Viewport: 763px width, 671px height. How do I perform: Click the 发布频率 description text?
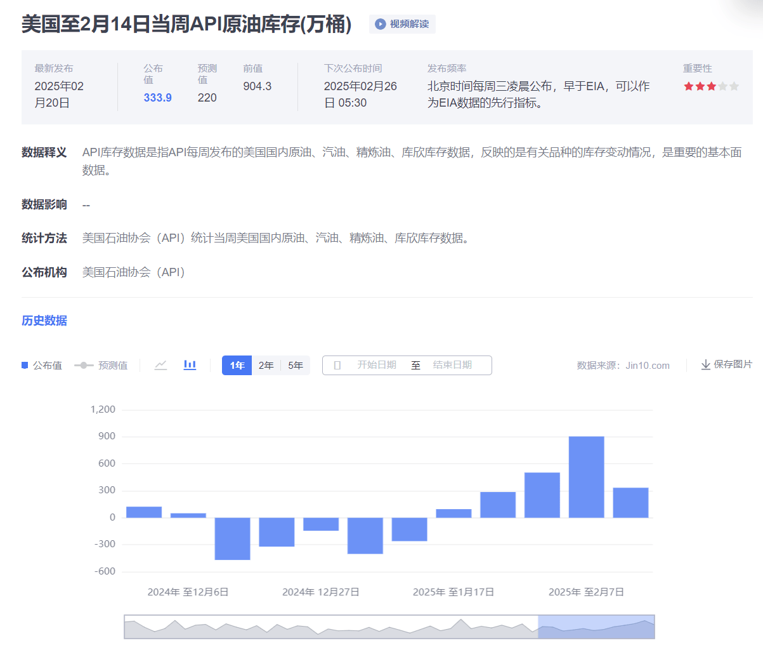[538, 95]
